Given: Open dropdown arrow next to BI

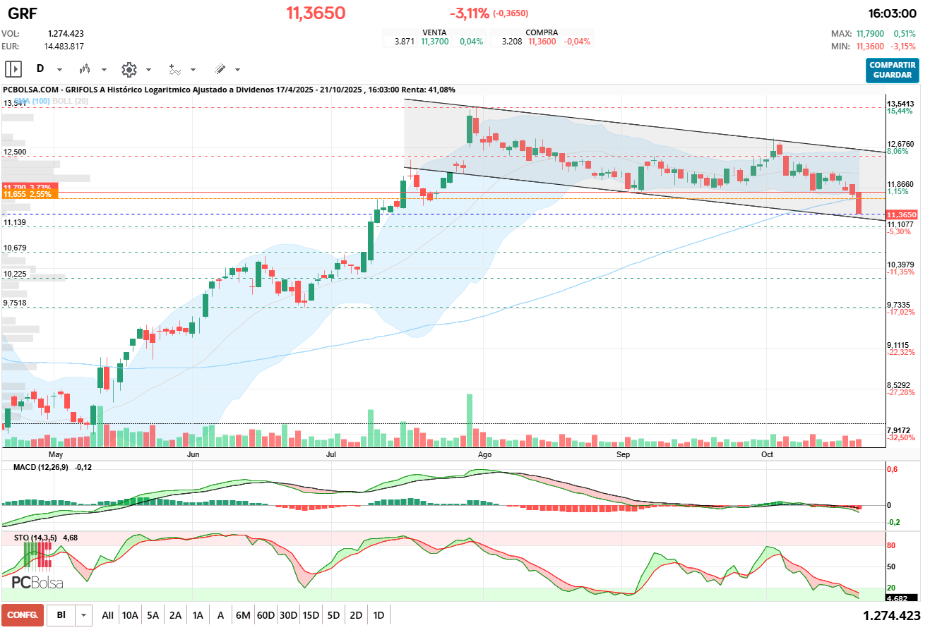Looking at the screenshot, I should coord(84,615).
